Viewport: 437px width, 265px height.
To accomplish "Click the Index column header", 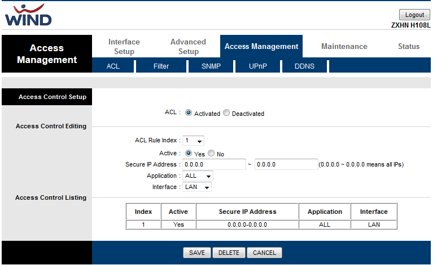I will point(143,212).
